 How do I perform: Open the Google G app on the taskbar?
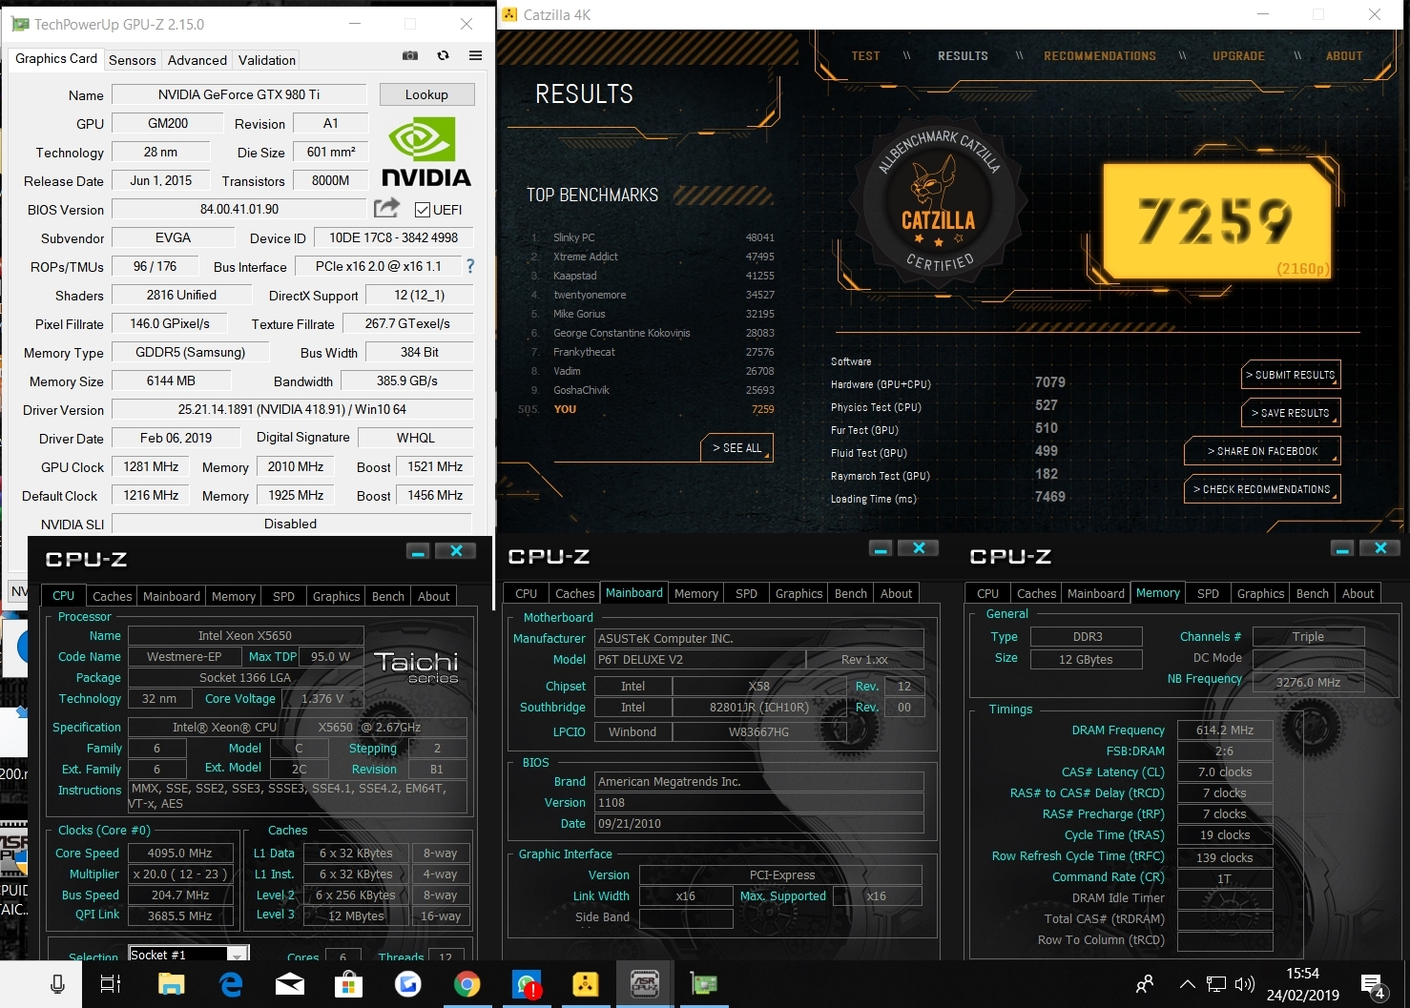408,984
